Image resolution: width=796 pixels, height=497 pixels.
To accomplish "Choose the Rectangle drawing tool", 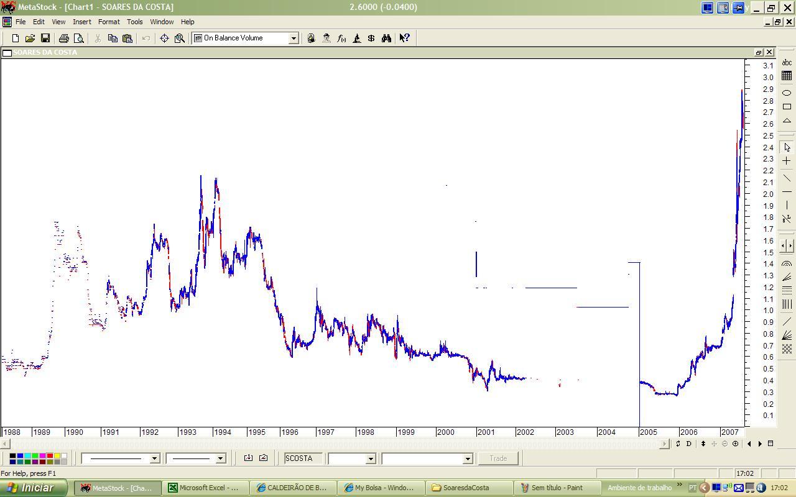I will 787,107.
